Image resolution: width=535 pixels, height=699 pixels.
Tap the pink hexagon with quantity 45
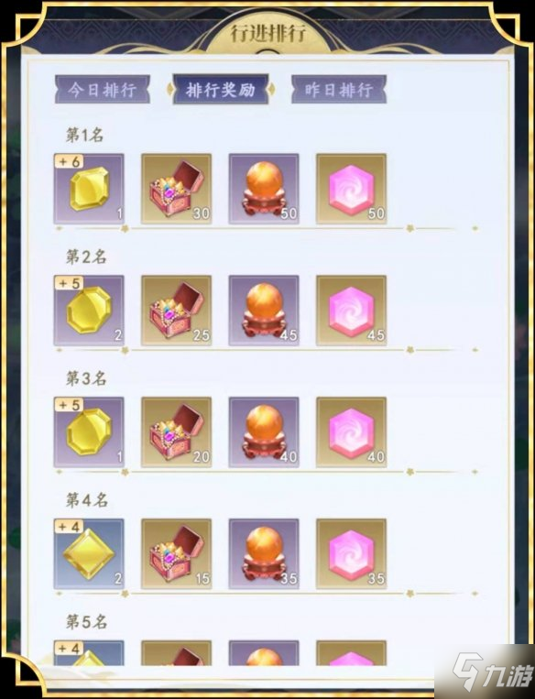point(351,311)
